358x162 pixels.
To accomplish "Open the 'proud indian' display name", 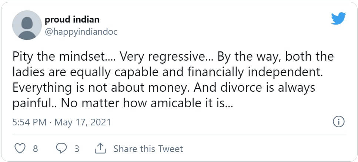I will pyautogui.click(x=72, y=20).
